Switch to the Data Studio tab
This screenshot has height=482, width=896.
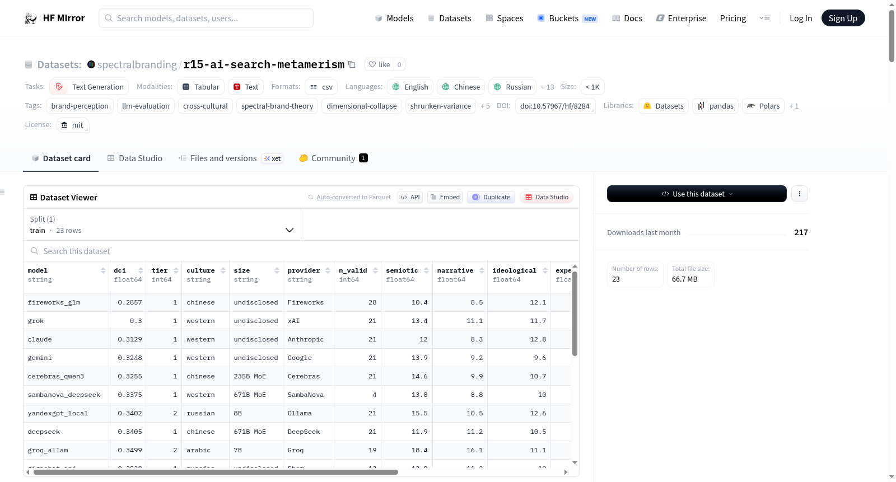135,158
